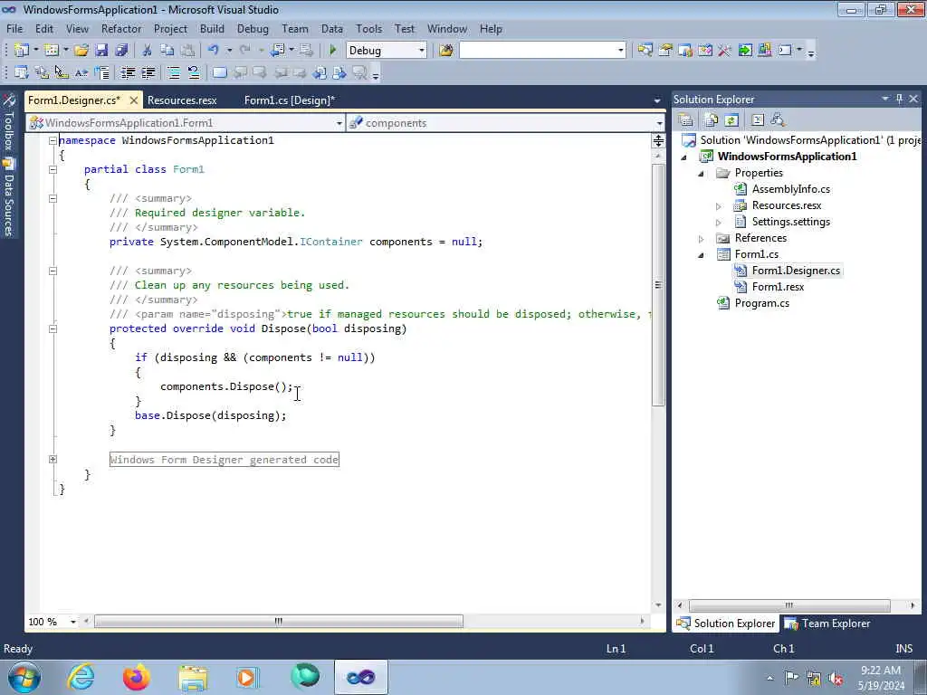
Task: Uncomment the selected lines icon
Action: 194,72
